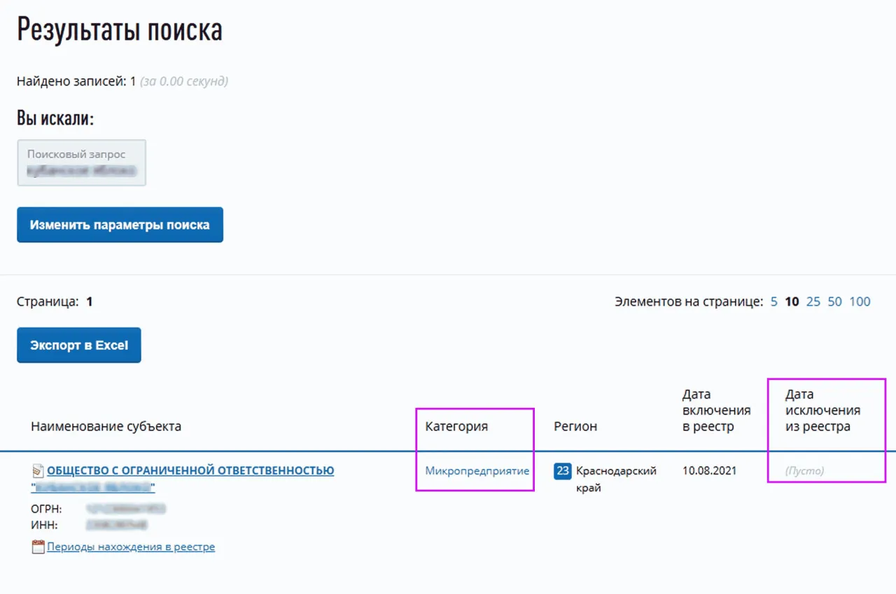Click the 'Наименование субъекта' column header
The width and height of the screenshot is (896, 594).
(x=106, y=426)
